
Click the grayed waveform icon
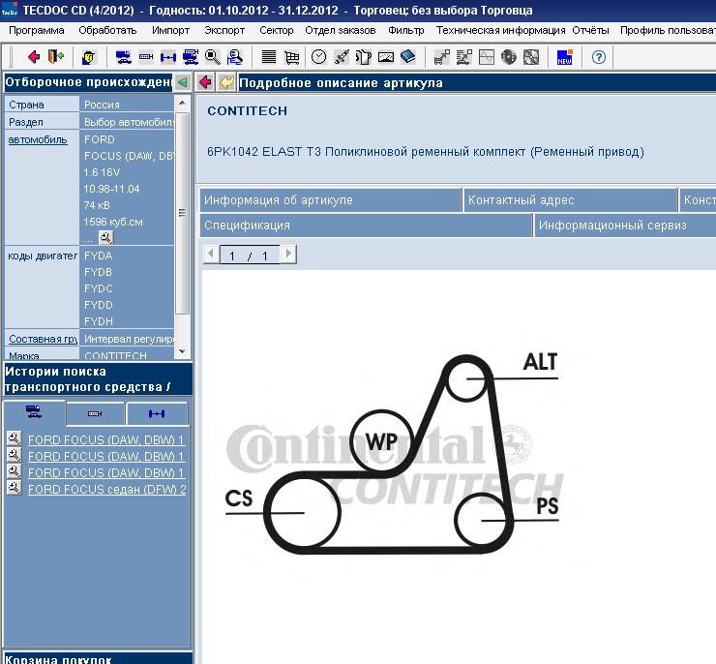click(x=487, y=57)
